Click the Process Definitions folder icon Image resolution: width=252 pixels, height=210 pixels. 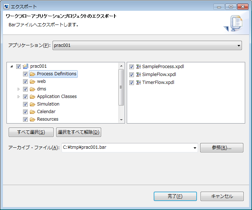32,74
